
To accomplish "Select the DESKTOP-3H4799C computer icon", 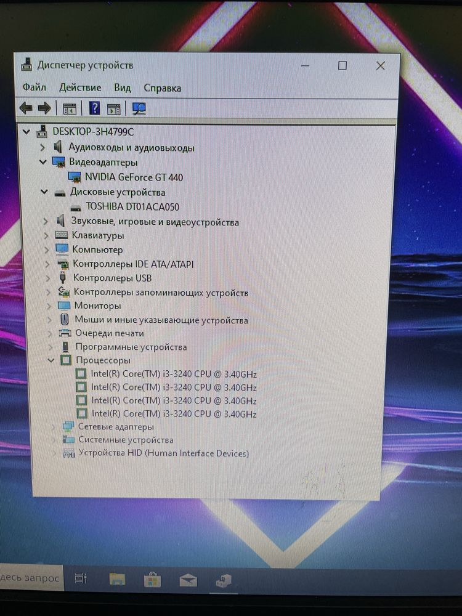I will (x=42, y=132).
